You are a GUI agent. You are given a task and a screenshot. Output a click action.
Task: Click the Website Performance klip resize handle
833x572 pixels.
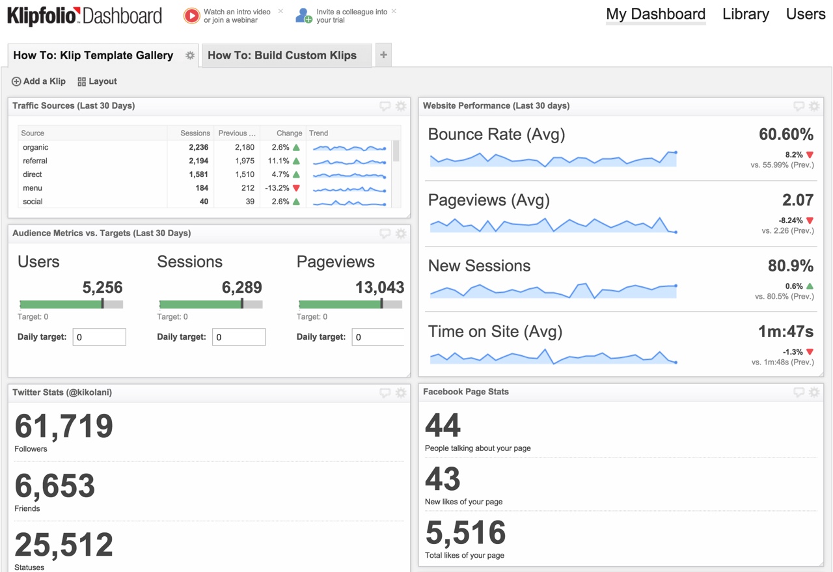(821, 374)
